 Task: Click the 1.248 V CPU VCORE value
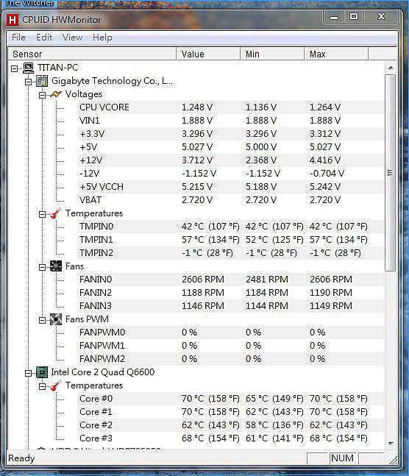pyautogui.click(x=197, y=107)
